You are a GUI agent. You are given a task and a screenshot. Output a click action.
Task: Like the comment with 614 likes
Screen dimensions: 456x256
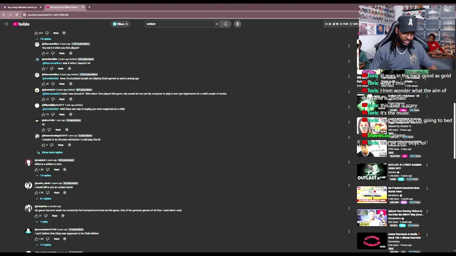pos(36,33)
